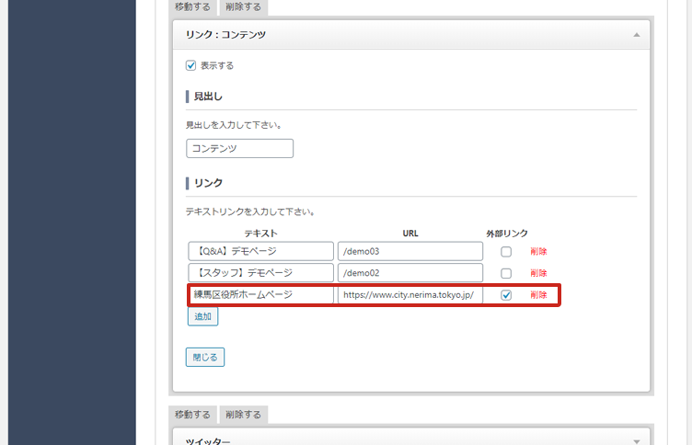Click the 【Q&A】デモページ text field
The height and width of the screenshot is (445, 692).
click(x=260, y=251)
